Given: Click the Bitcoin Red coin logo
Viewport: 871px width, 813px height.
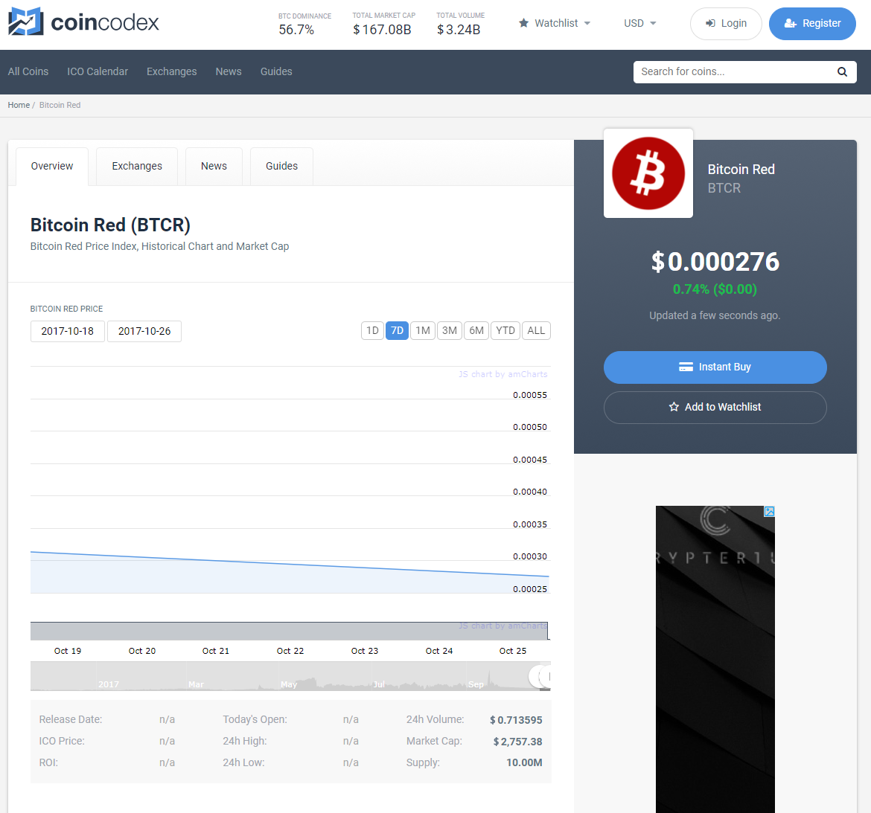Looking at the screenshot, I should [x=648, y=173].
